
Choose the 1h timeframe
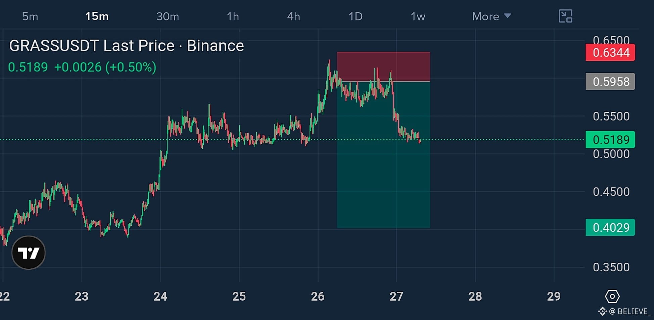tap(233, 16)
